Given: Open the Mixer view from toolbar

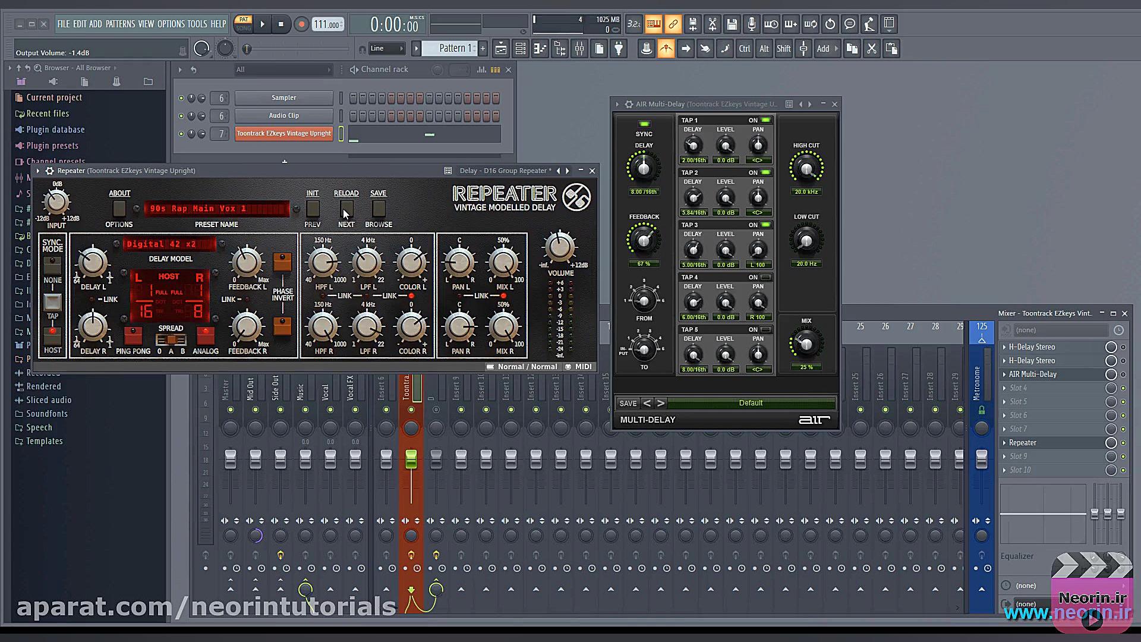Looking at the screenshot, I should [579, 49].
